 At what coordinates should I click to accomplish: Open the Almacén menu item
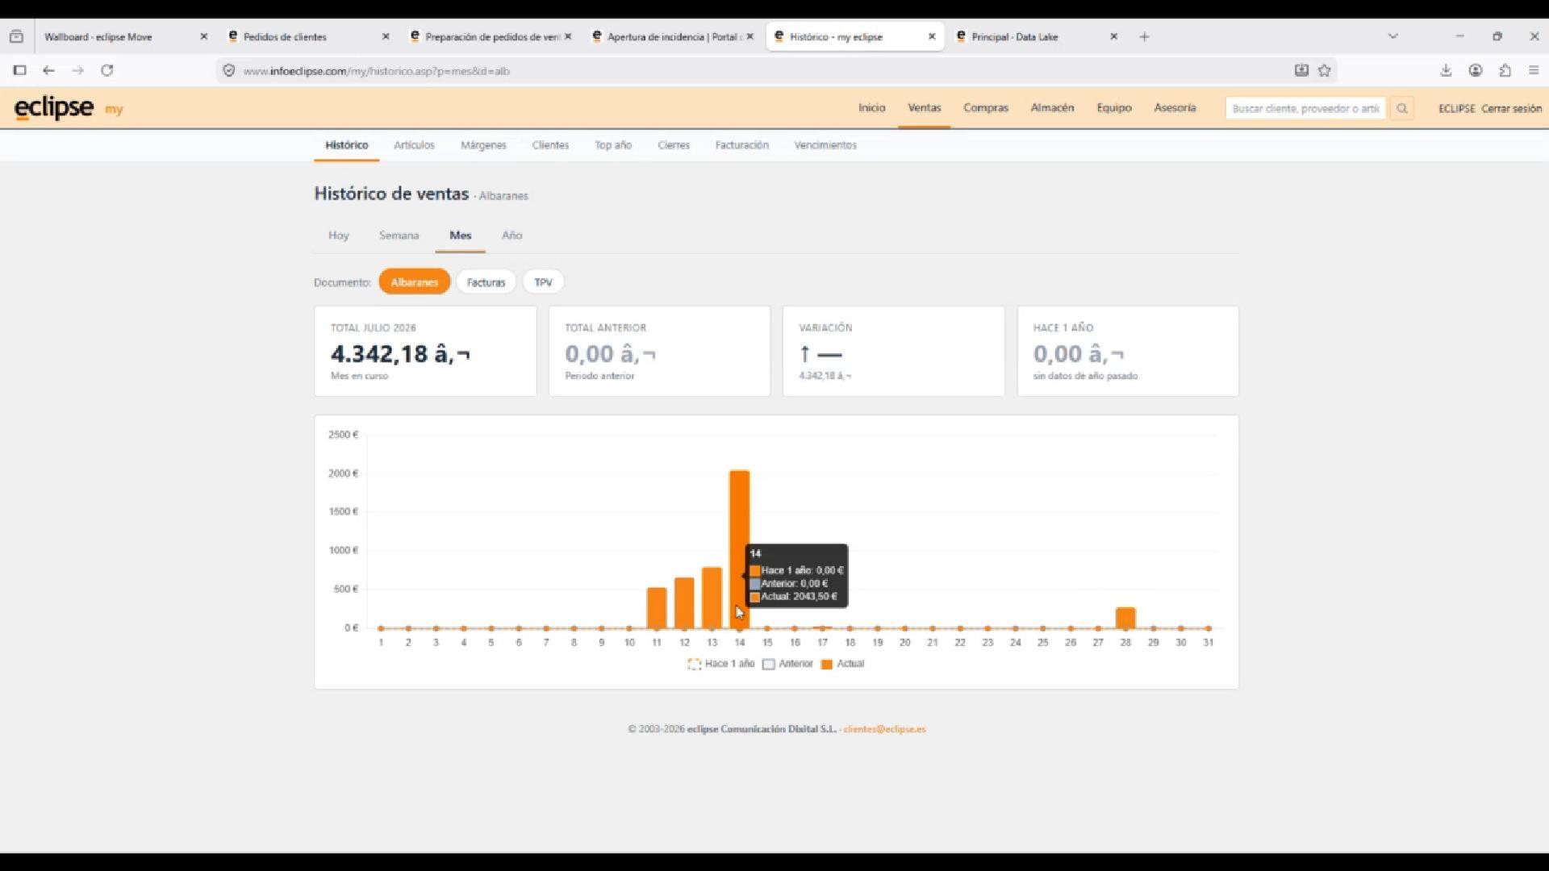click(1052, 107)
